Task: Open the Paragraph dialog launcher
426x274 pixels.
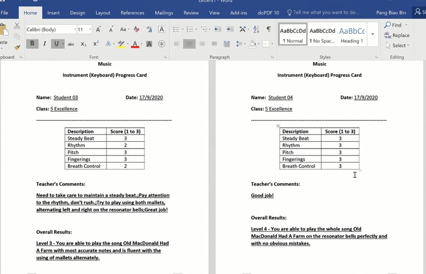Action: [x=272, y=57]
